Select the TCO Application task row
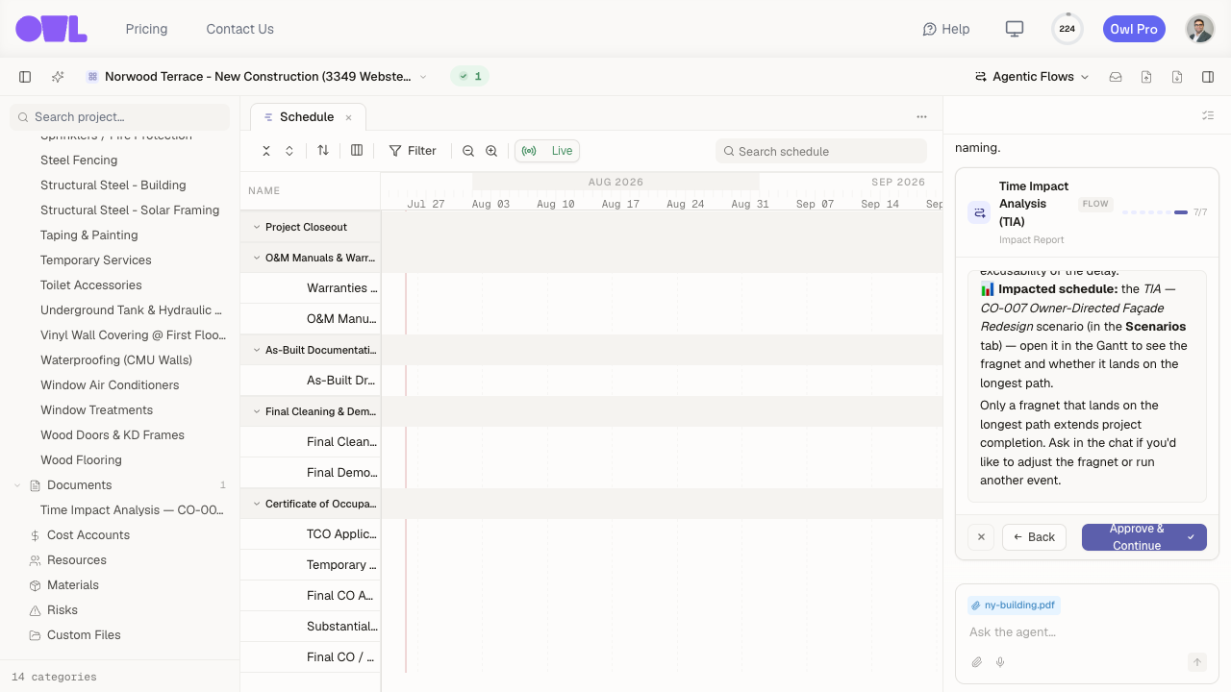1231x692 pixels. click(x=311, y=534)
